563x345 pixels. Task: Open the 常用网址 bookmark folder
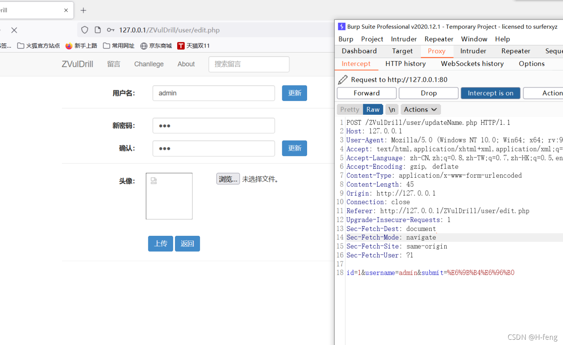tap(119, 46)
